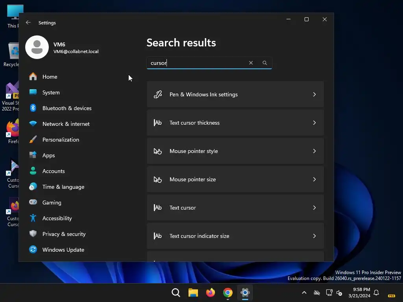Click the Ab icon beside Text cursor thickness
Image resolution: width=403 pixels, height=302 pixels.
[158, 123]
